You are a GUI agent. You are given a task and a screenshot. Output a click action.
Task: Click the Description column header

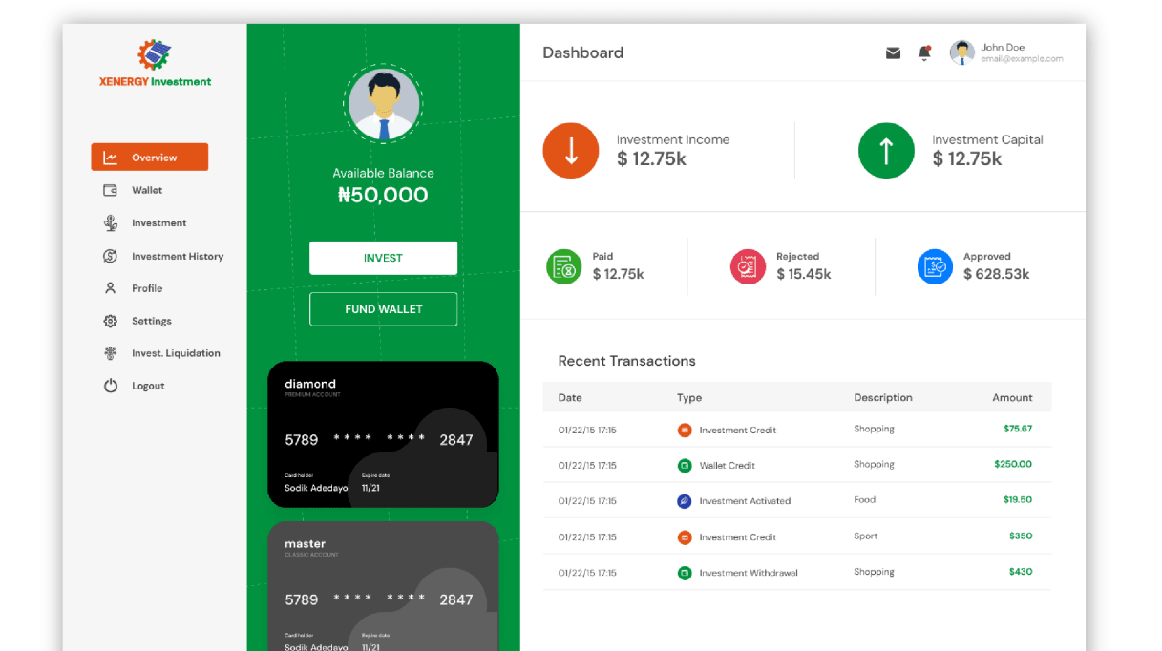click(883, 397)
